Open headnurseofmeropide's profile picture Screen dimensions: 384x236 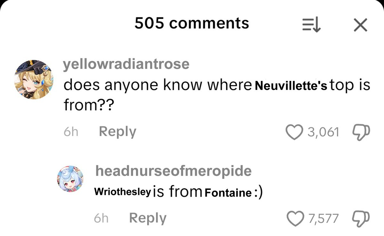pos(70,179)
